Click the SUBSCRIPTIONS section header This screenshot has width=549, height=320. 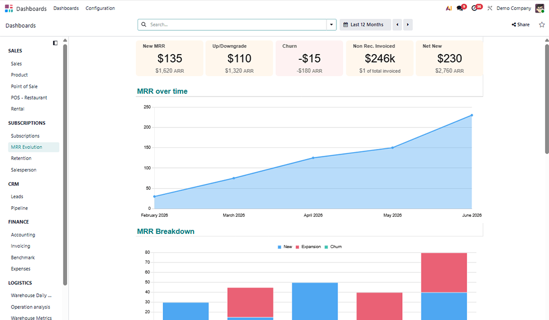pos(27,123)
